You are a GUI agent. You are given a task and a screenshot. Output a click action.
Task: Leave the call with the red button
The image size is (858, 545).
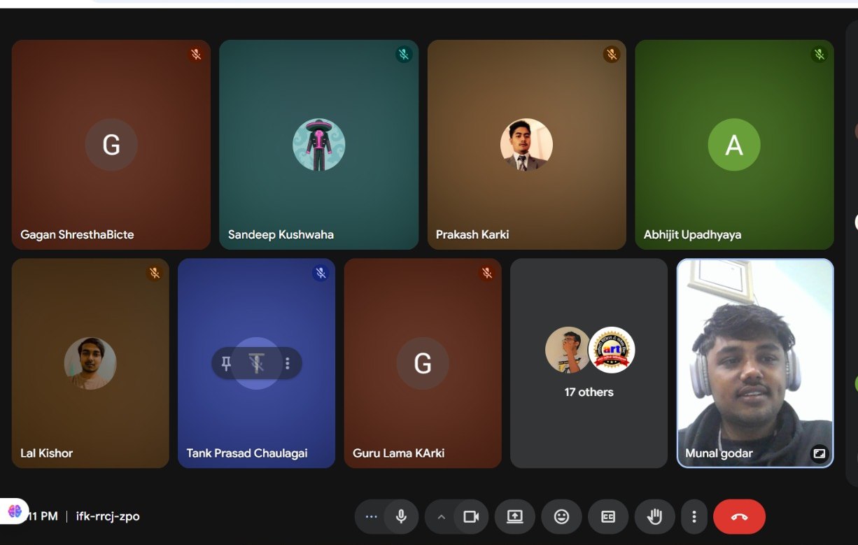739,517
